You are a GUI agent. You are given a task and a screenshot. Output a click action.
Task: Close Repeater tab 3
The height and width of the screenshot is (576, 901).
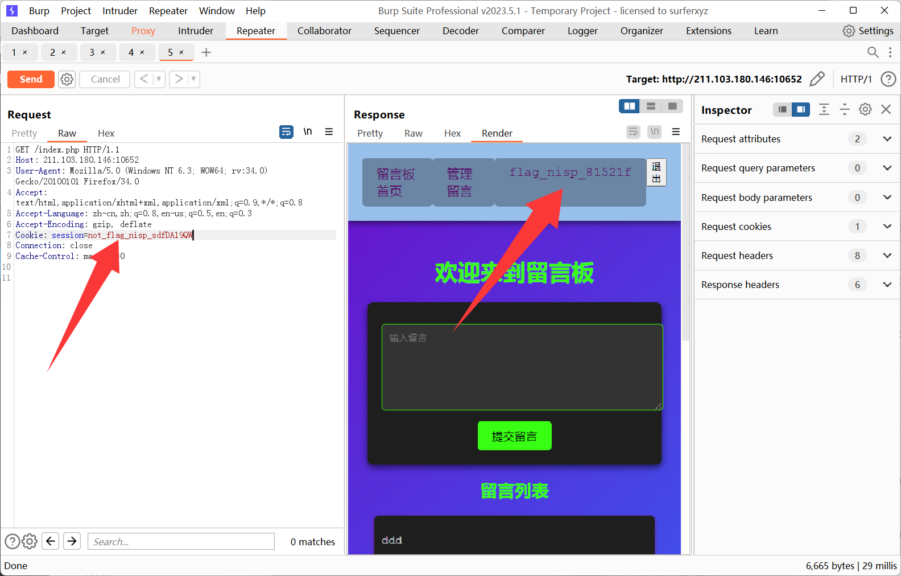[x=103, y=52]
